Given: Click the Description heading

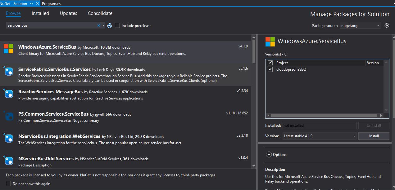Looking at the screenshot, I should 275,170.
